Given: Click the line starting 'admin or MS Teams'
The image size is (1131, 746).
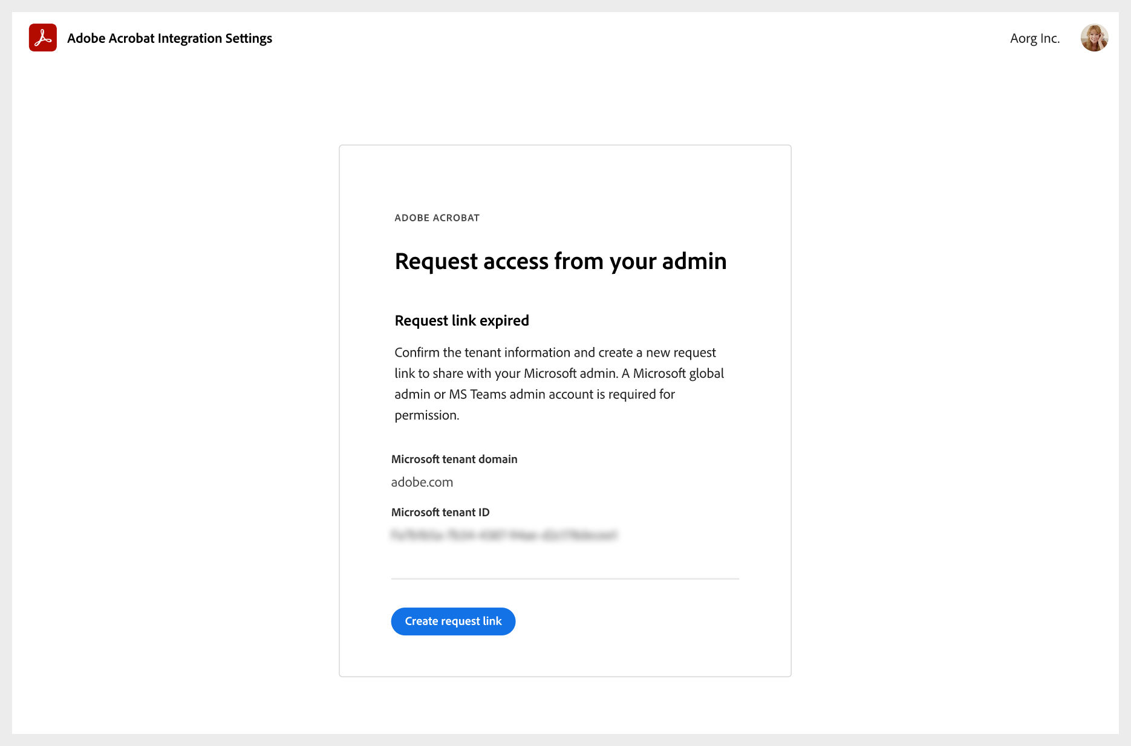Looking at the screenshot, I should point(534,394).
